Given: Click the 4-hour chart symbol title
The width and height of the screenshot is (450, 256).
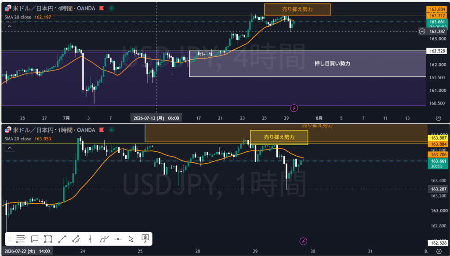Looking at the screenshot, I should tap(54, 8).
